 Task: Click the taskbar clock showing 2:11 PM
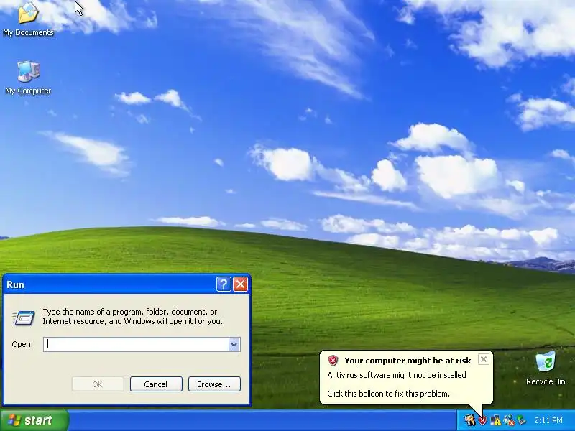tap(548, 420)
